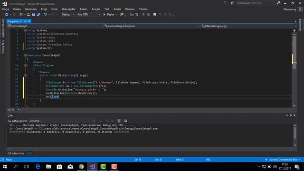Open the green Camtasia taskbar icon

[103, 167]
